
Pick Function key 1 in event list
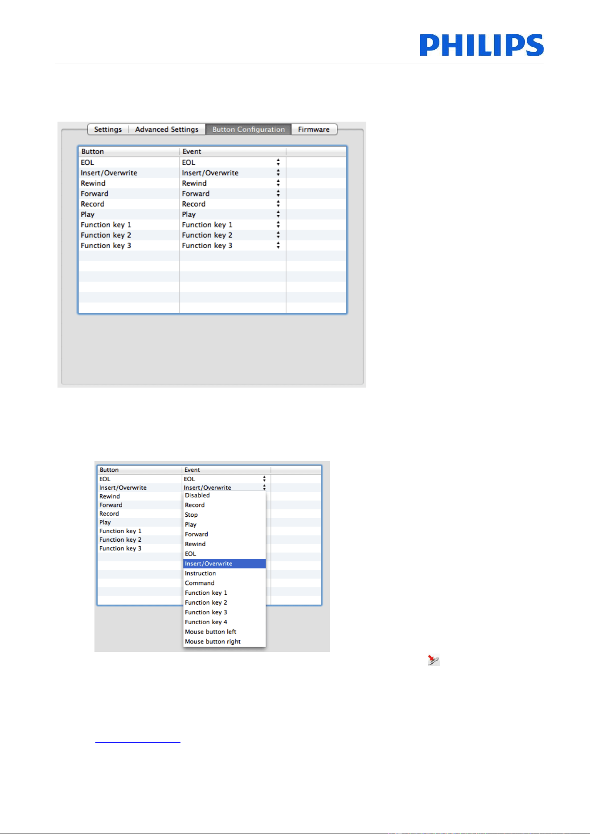tap(224, 593)
